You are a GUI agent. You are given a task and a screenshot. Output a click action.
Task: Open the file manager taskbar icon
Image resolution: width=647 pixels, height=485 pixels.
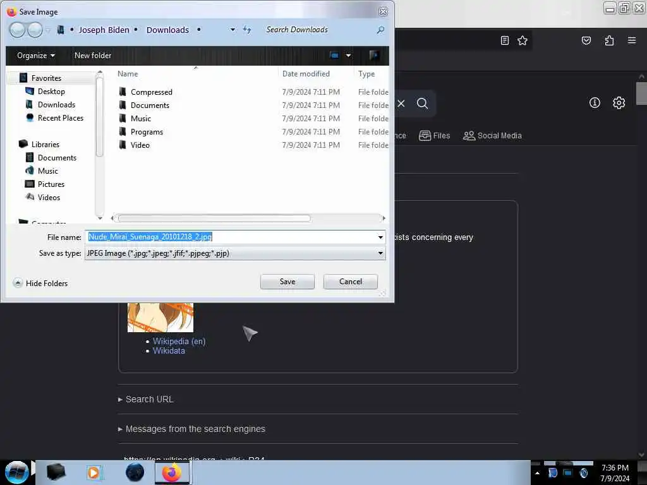click(56, 472)
